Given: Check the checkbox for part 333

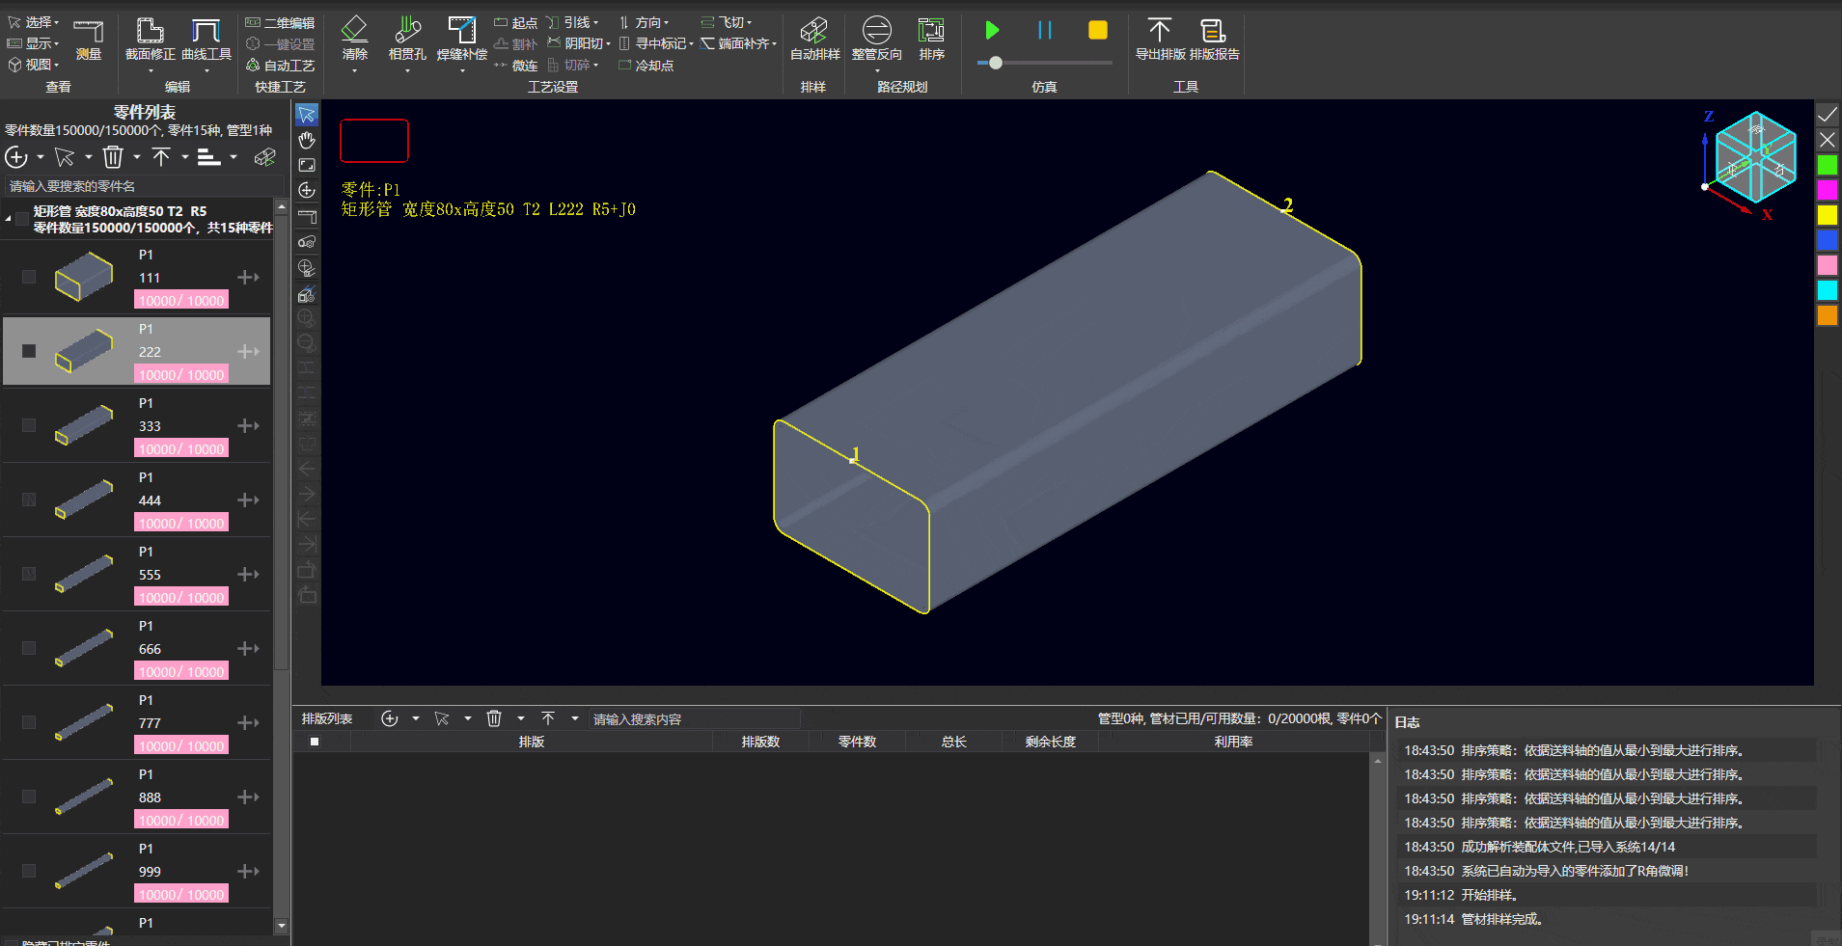Looking at the screenshot, I should click(x=29, y=425).
